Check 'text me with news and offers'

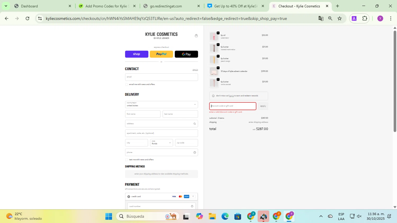[127, 160]
